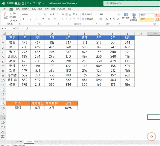
Task: Switch to the Sheet1 tab
Action: click(x=19, y=142)
